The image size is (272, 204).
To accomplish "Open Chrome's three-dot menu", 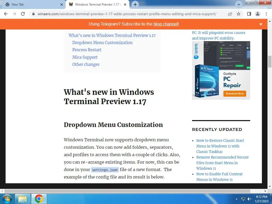I will click(x=266, y=14).
